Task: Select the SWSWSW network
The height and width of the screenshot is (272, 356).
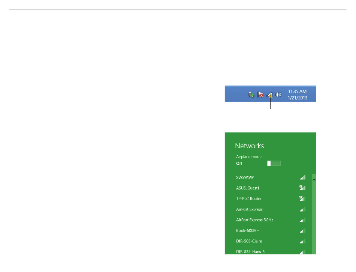Action: 245,177
